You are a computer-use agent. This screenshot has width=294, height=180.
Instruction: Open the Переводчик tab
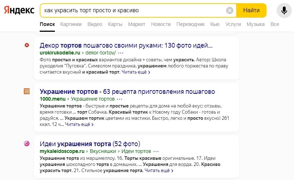[x=190, y=25]
